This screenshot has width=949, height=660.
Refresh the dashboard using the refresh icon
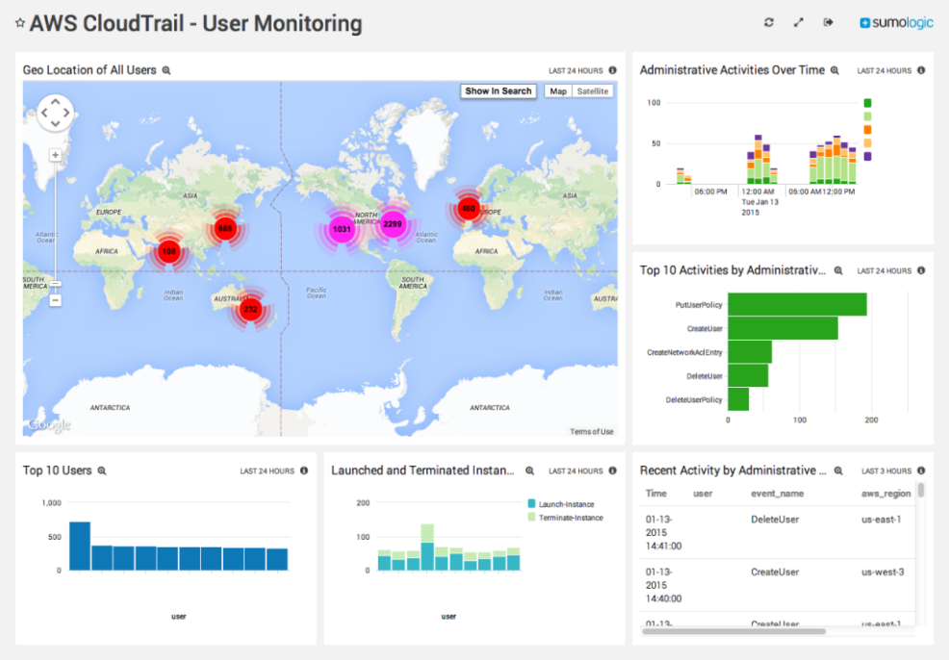(x=769, y=22)
